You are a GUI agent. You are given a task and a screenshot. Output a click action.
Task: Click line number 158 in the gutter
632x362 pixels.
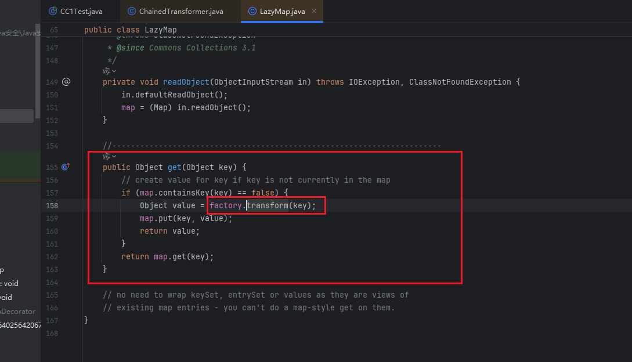point(52,205)
